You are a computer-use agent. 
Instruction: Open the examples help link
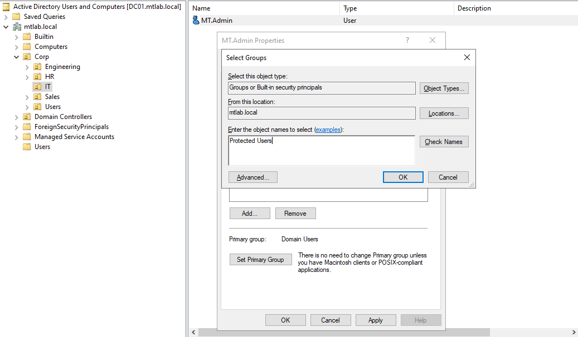point(328,130)
